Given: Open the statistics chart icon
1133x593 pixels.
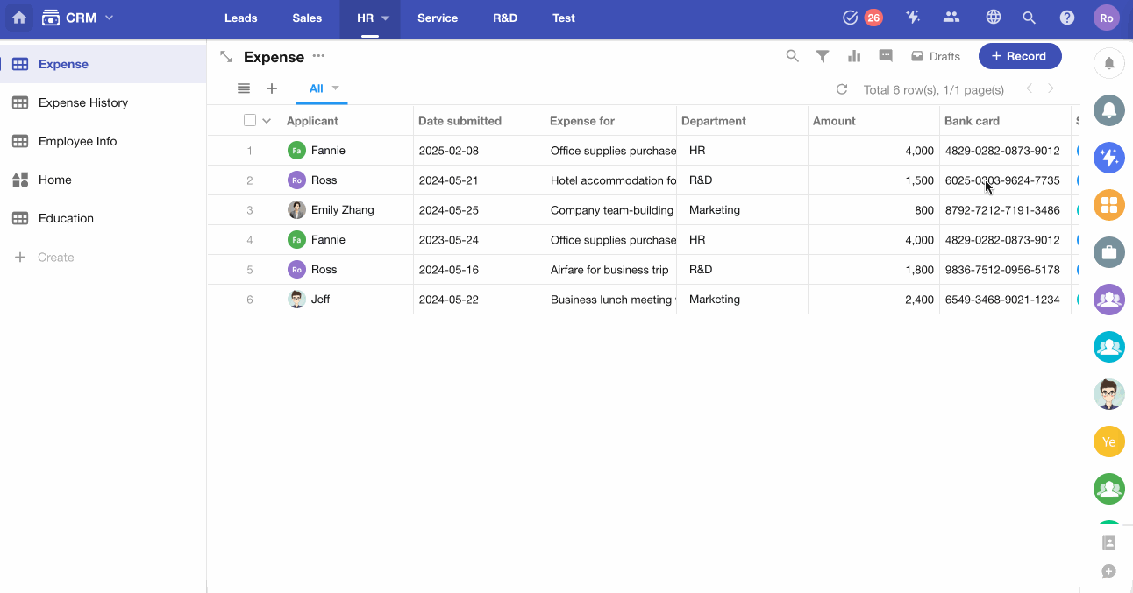Looking at the screenshot, I should [854, 56].
